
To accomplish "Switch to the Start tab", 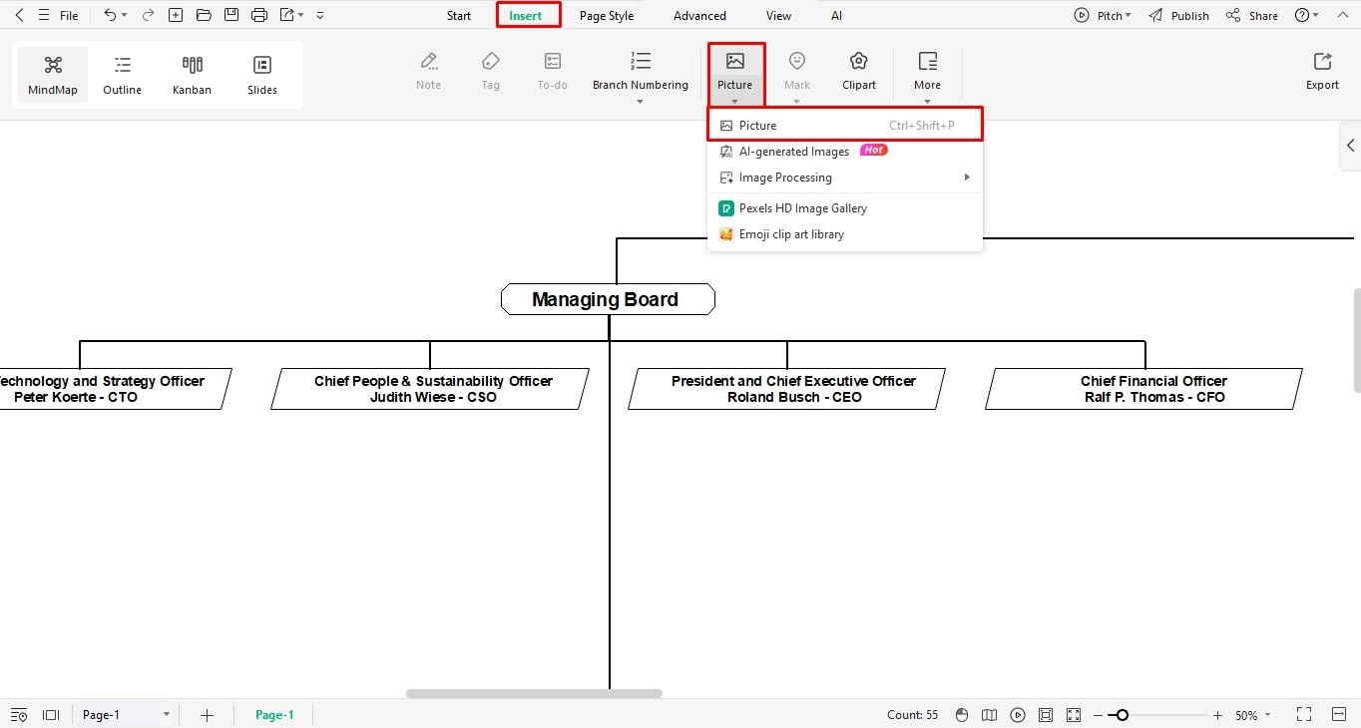I will (x=459, y=15).
